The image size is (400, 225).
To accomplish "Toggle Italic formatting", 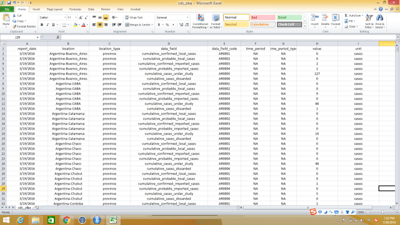I will coord(47,25).
